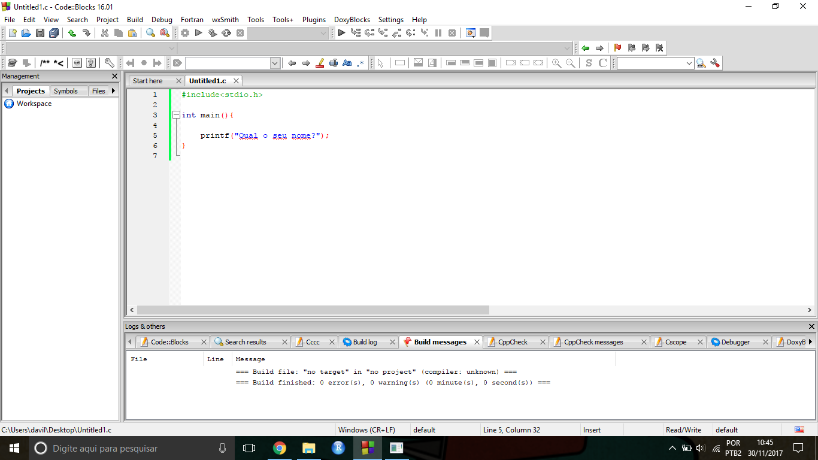Close the Untitled1.c editor tab
Image resolution: width=818 pixels, height=460 pixels.
pyautogui.click(x=237, y=81)
